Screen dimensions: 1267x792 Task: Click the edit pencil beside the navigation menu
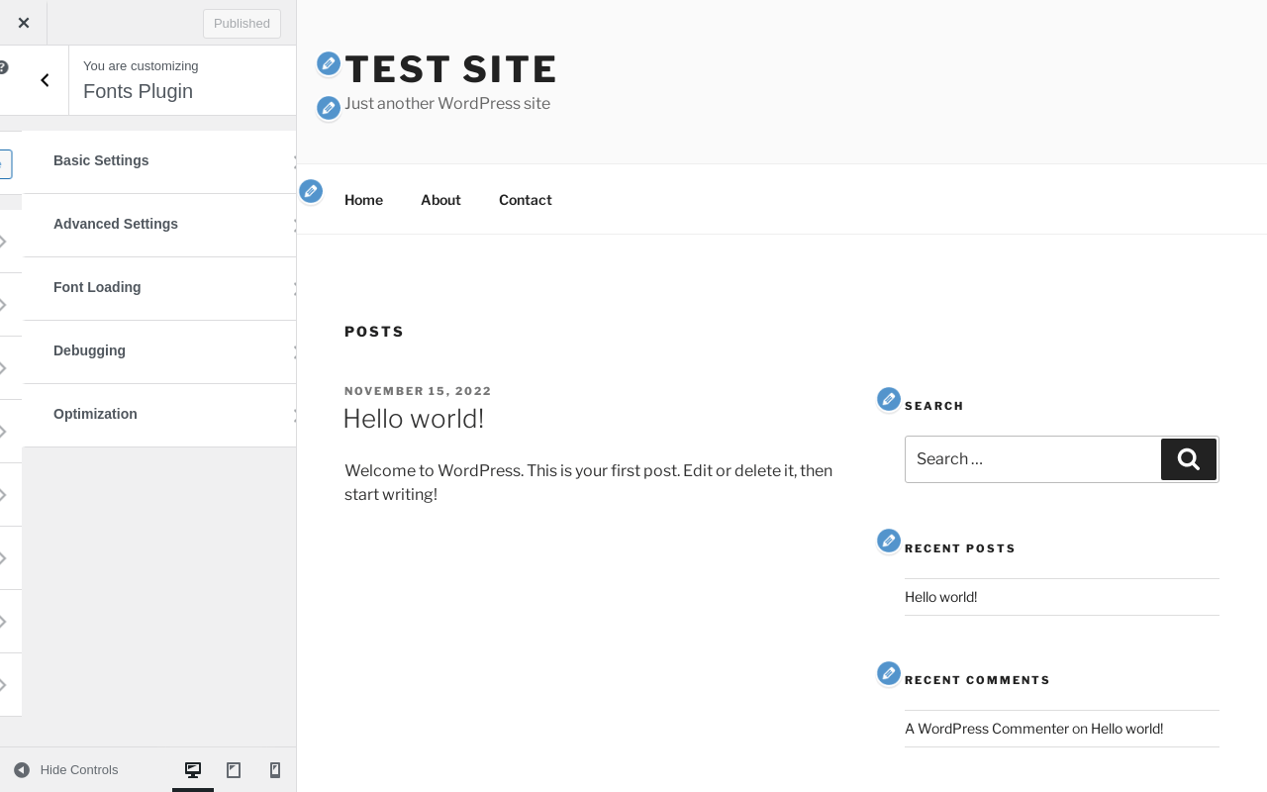311,191
